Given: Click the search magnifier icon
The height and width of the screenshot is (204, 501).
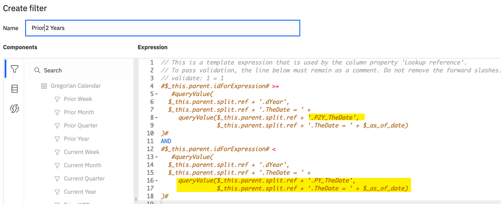Looking at the screenshot, I should point(37,70).
